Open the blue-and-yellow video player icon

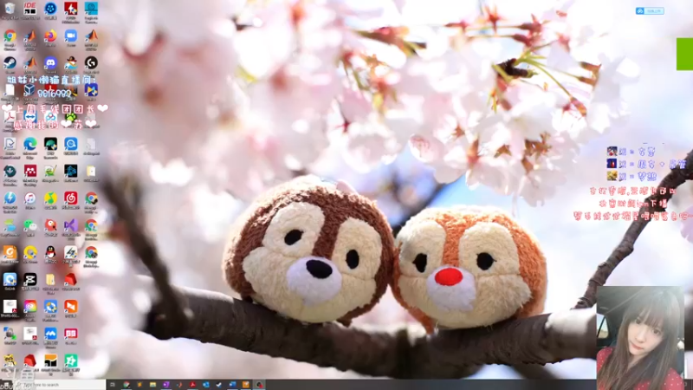(91, 90)
